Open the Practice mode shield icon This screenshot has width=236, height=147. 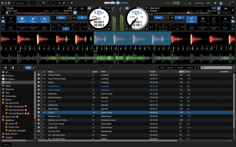click(43, 3)
